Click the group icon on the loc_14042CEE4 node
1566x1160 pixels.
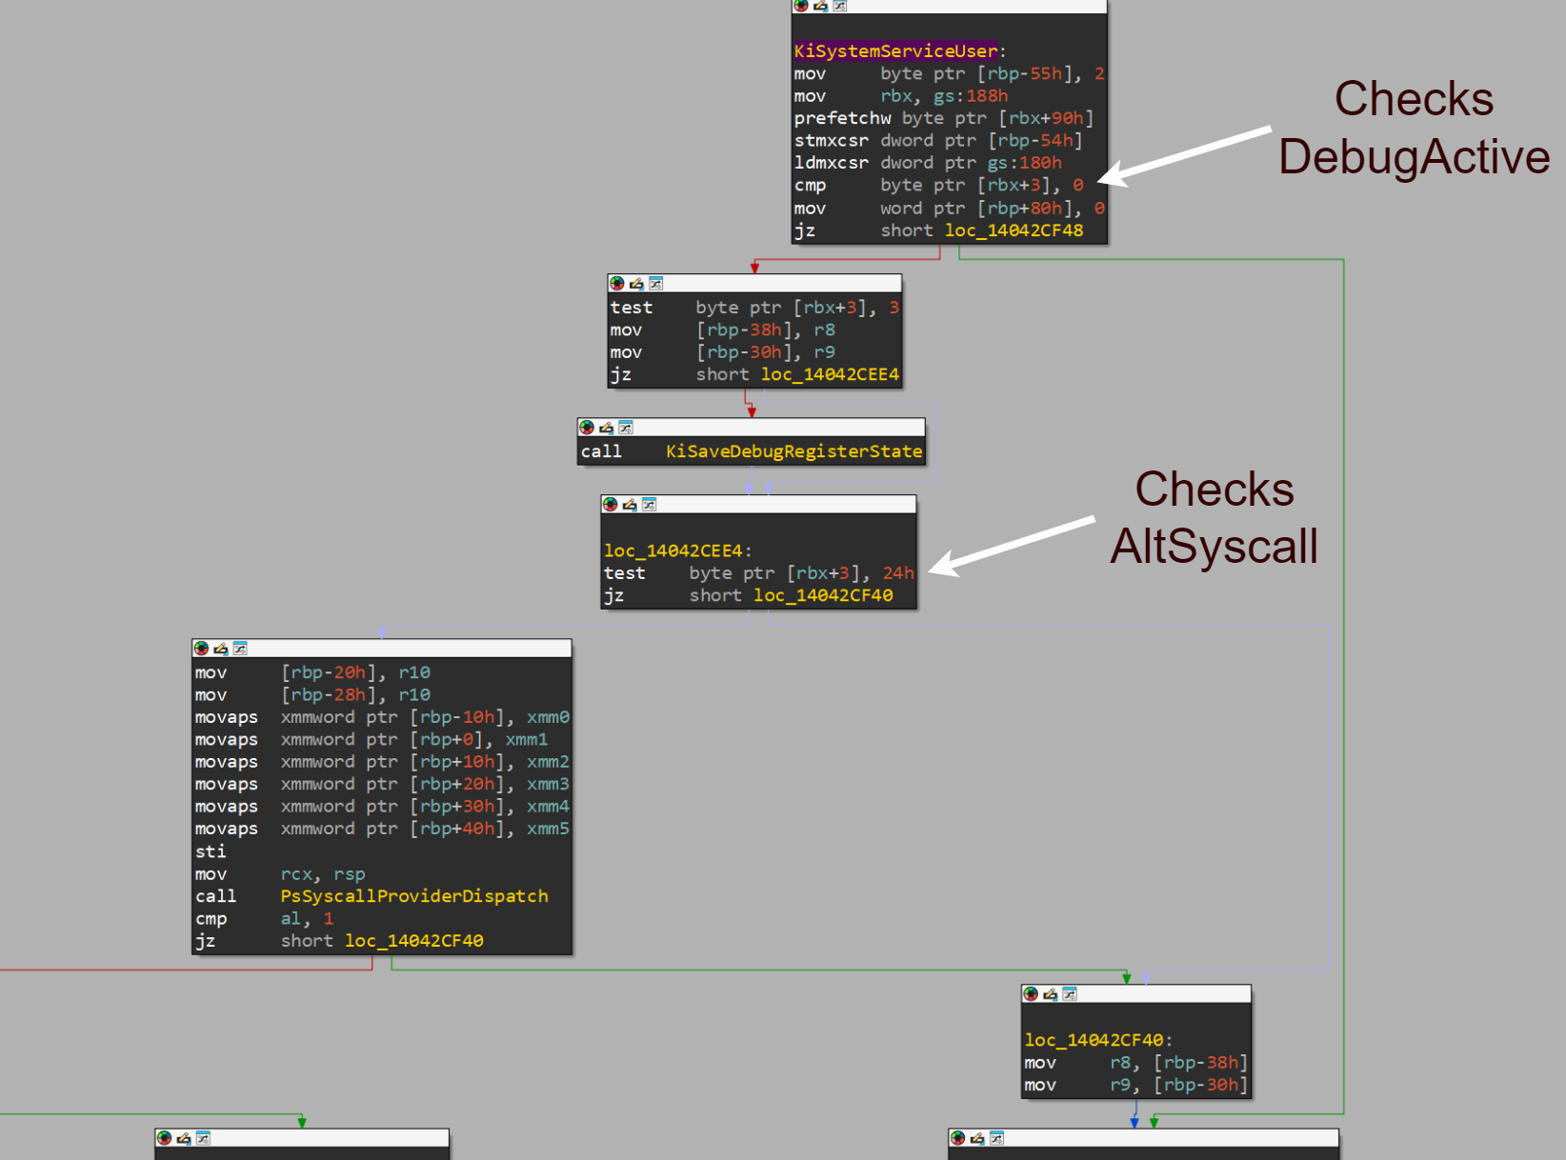(649, 505)
